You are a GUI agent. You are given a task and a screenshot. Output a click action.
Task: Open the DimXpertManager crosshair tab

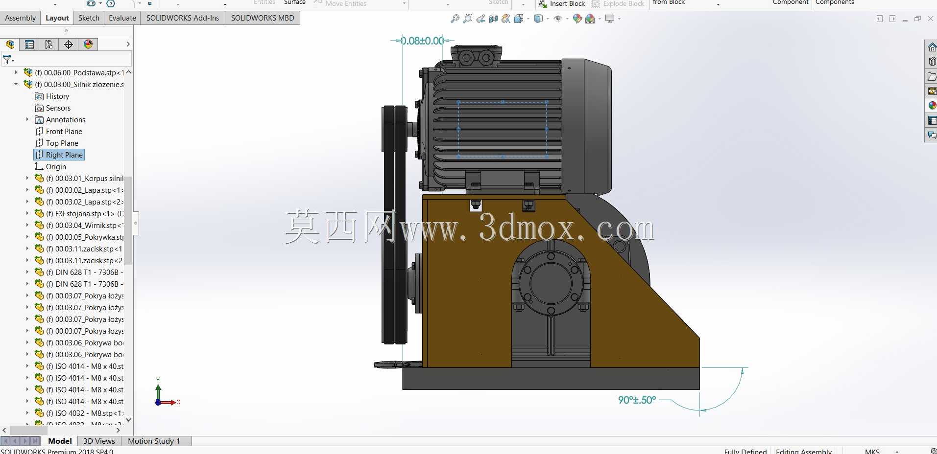(69, 45)
